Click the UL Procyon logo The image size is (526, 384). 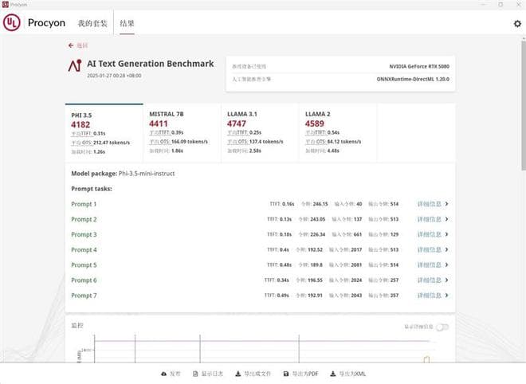12,23
